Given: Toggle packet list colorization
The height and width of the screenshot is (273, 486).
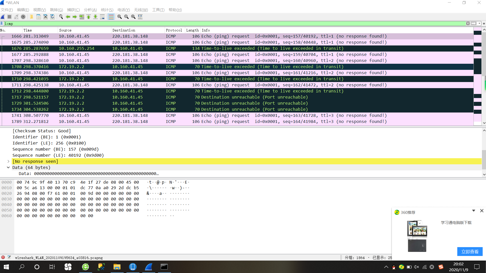Looking at the screenshot, I should click(111, 17).
